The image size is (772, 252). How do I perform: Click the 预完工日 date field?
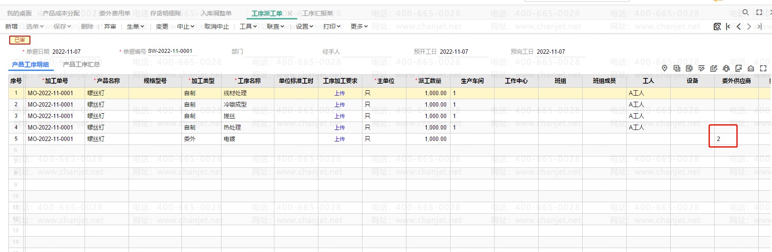click(560, 52)
